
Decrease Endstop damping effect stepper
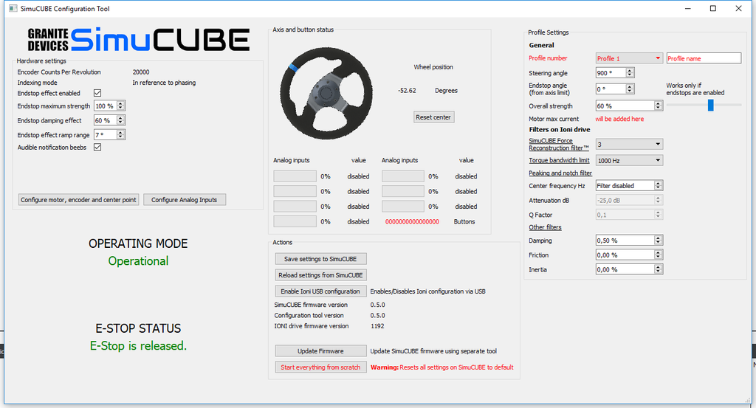pos(120,122)
